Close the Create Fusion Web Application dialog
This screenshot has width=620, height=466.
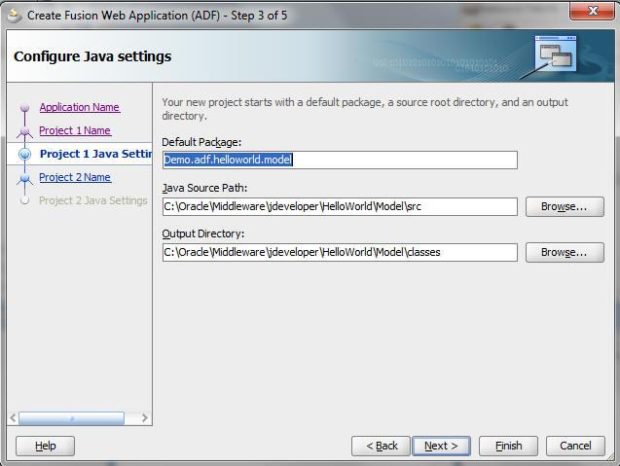(593, 11)
